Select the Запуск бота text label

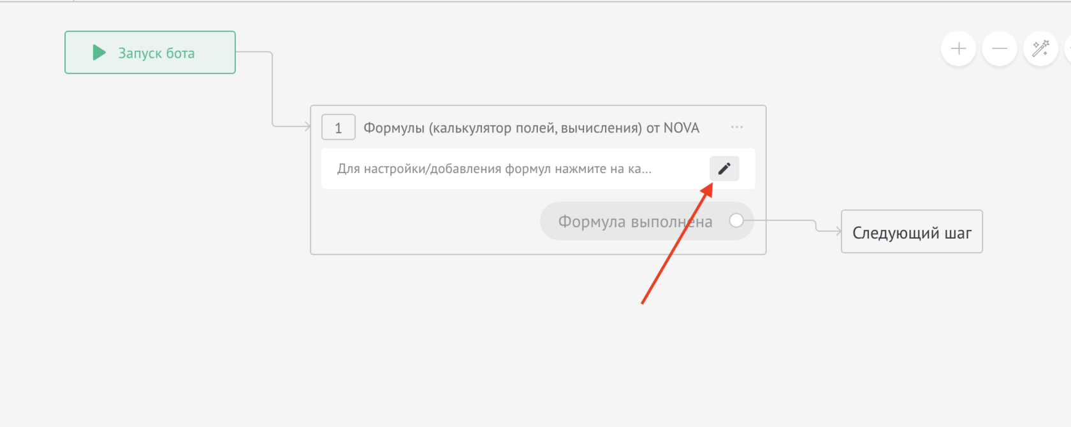(156, 53)
